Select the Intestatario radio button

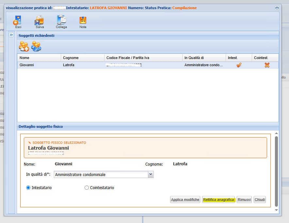(x=28, y=188)
